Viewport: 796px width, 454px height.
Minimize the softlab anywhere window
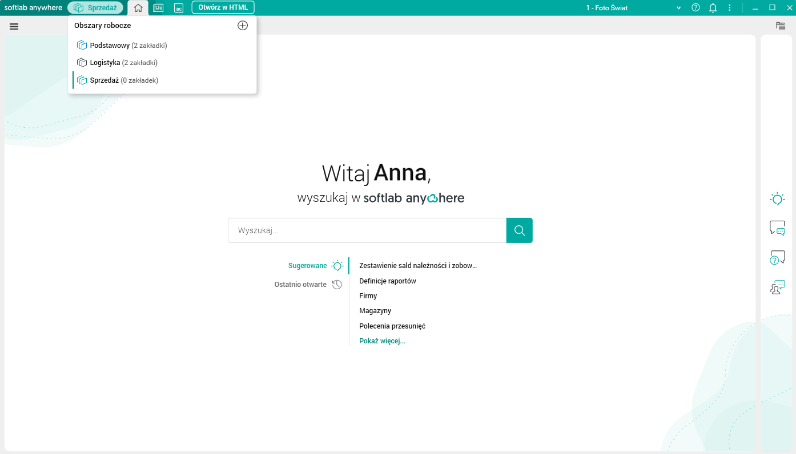(755, 8)
